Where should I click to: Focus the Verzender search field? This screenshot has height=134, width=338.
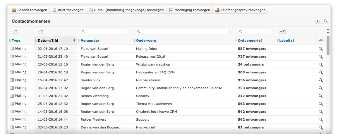104,31
